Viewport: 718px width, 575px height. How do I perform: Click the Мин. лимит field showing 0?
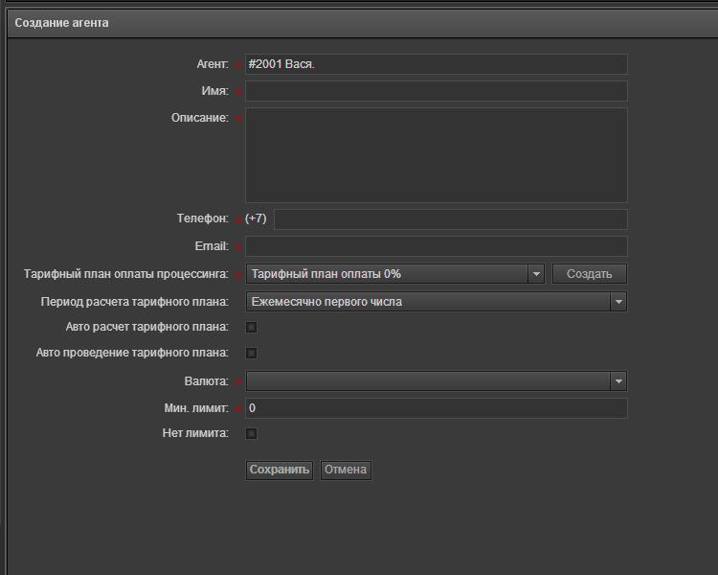click(436, 408)
